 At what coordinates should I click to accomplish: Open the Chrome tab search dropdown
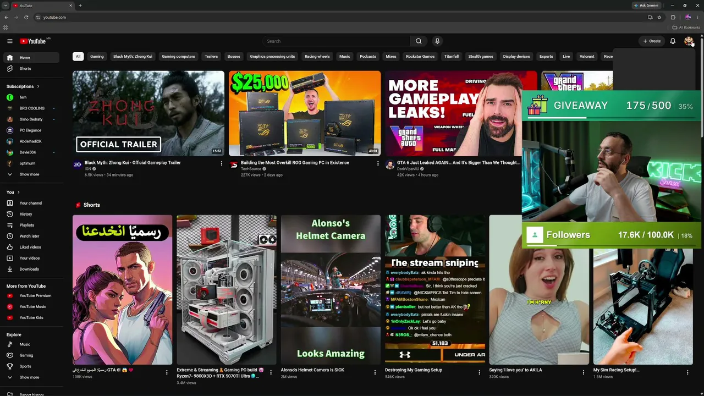[5, 5]
